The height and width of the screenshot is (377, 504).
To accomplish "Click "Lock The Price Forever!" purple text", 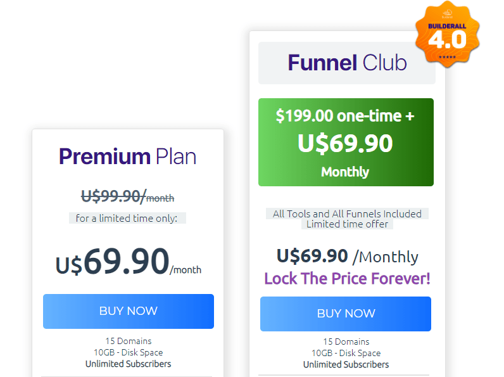I will pos(347,278).
